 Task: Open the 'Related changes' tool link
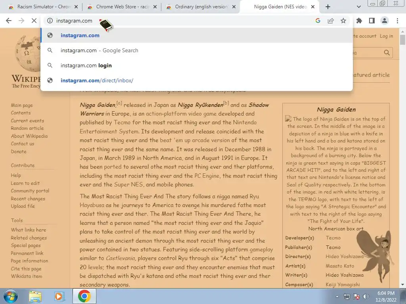pyautogui.click(x=29, y=237)
